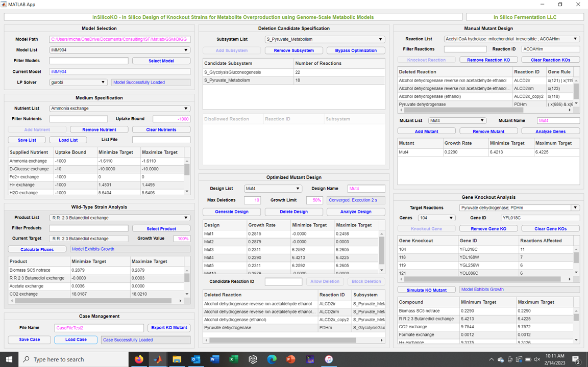The width and height of the screenshot is (588, 367).
Task: Open iTunes music icon in taskbar
Action: click(x=329, y=359)
